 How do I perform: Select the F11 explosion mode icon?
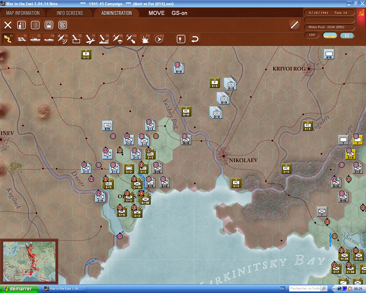point(145,39)
